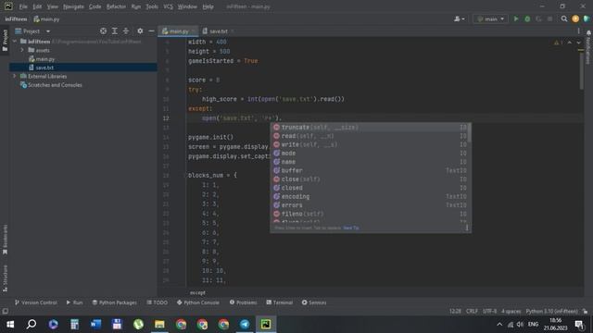Open File Explorer from the taskbar

pyautogui.click(x=159, y=324)
